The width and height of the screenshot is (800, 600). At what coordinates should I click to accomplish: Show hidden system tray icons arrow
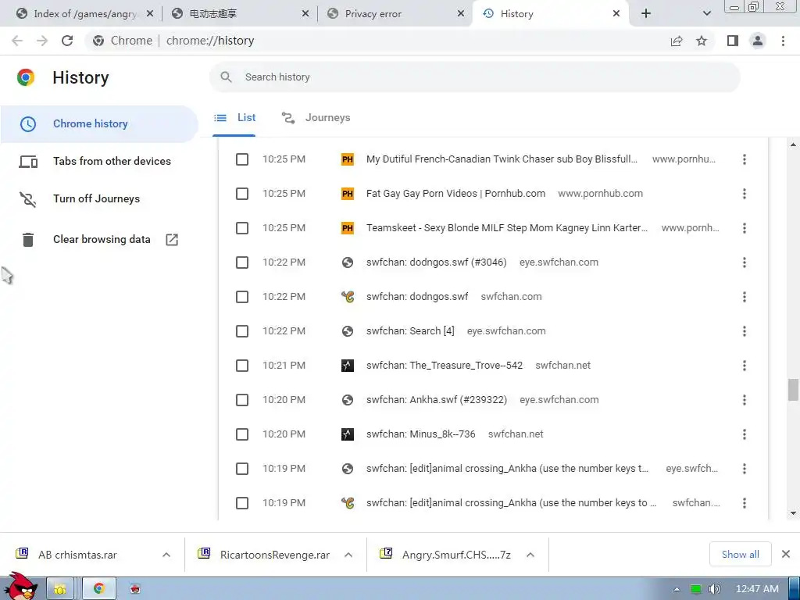[x=677, y=589]
